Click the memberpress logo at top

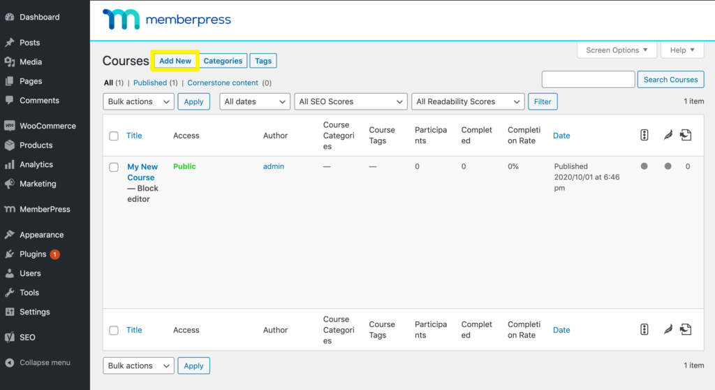click(167, 19)
